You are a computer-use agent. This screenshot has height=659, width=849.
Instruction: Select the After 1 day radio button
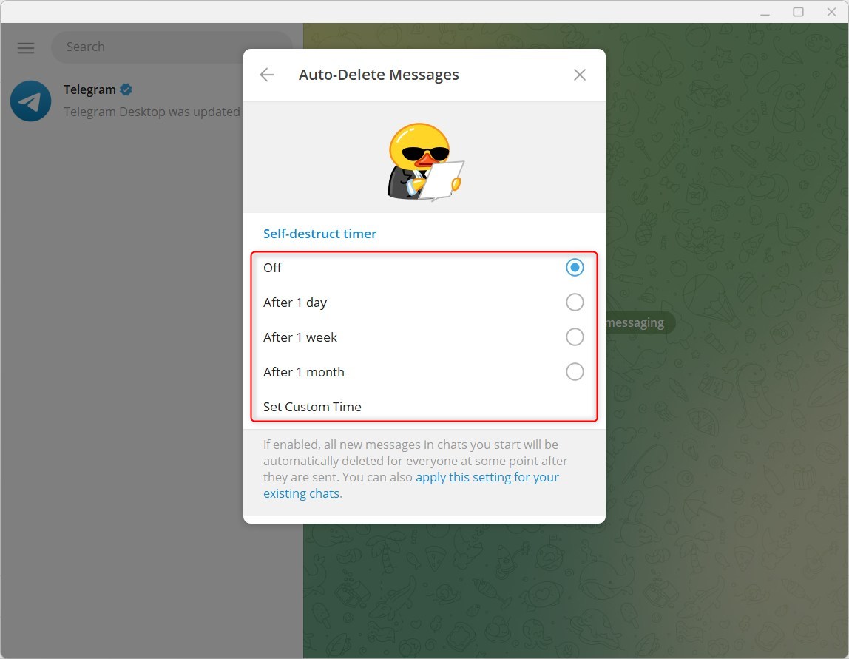pos(575,303)
